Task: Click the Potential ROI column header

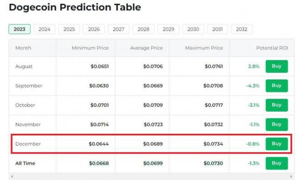Action: [272, 48]
